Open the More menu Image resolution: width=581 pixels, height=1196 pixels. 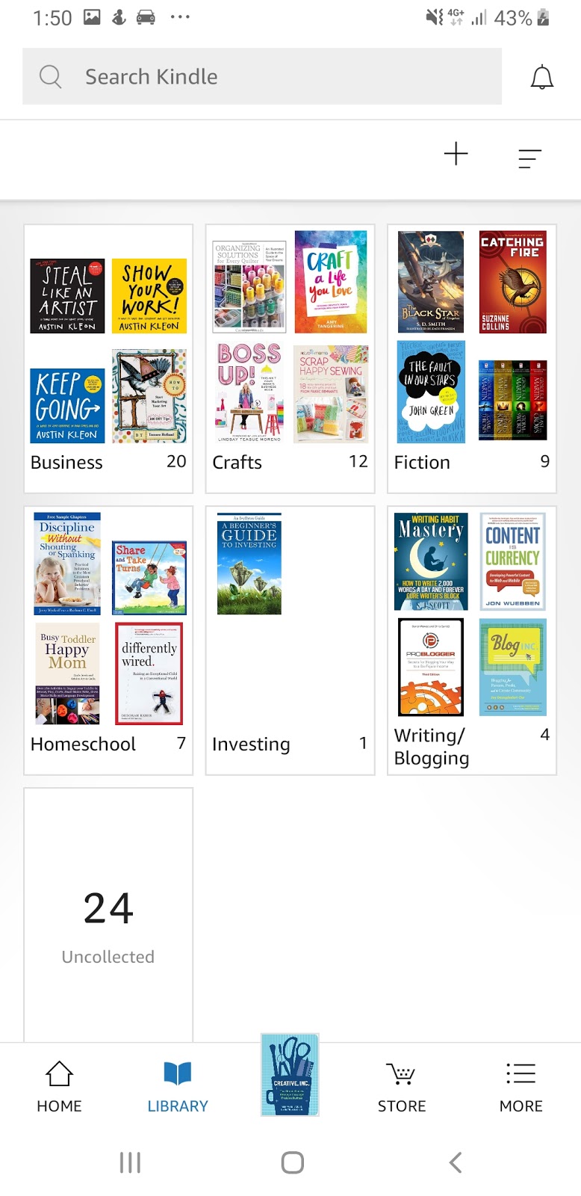click(x=521, y=1087)
